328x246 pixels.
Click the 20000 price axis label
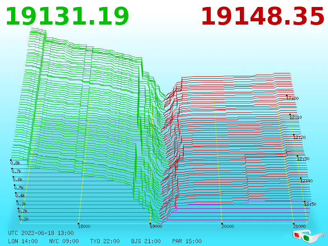pyautogui.click(x=228, y=226)
